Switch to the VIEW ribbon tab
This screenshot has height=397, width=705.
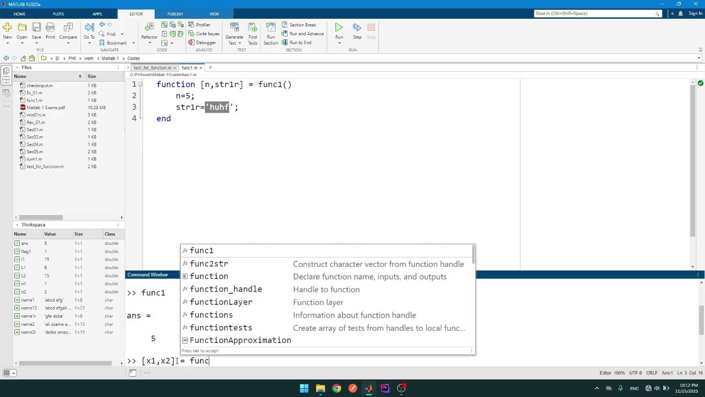point(214,14)
